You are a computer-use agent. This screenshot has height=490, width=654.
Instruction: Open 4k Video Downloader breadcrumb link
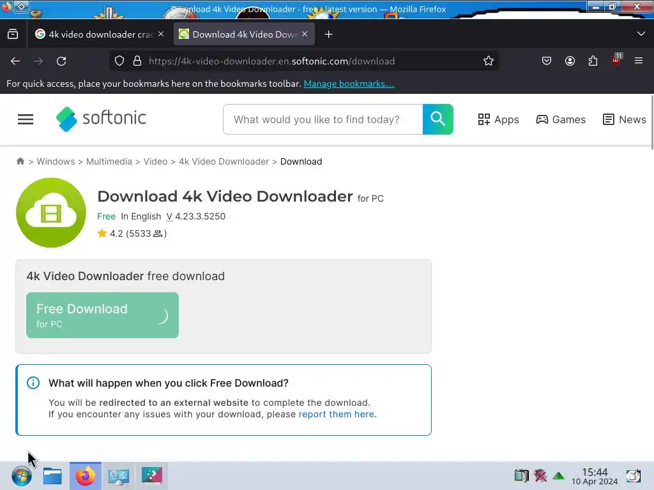[x=224, y=161]
